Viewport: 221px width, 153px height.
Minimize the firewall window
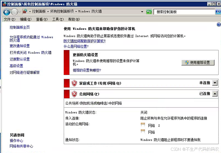click(209, 4)
